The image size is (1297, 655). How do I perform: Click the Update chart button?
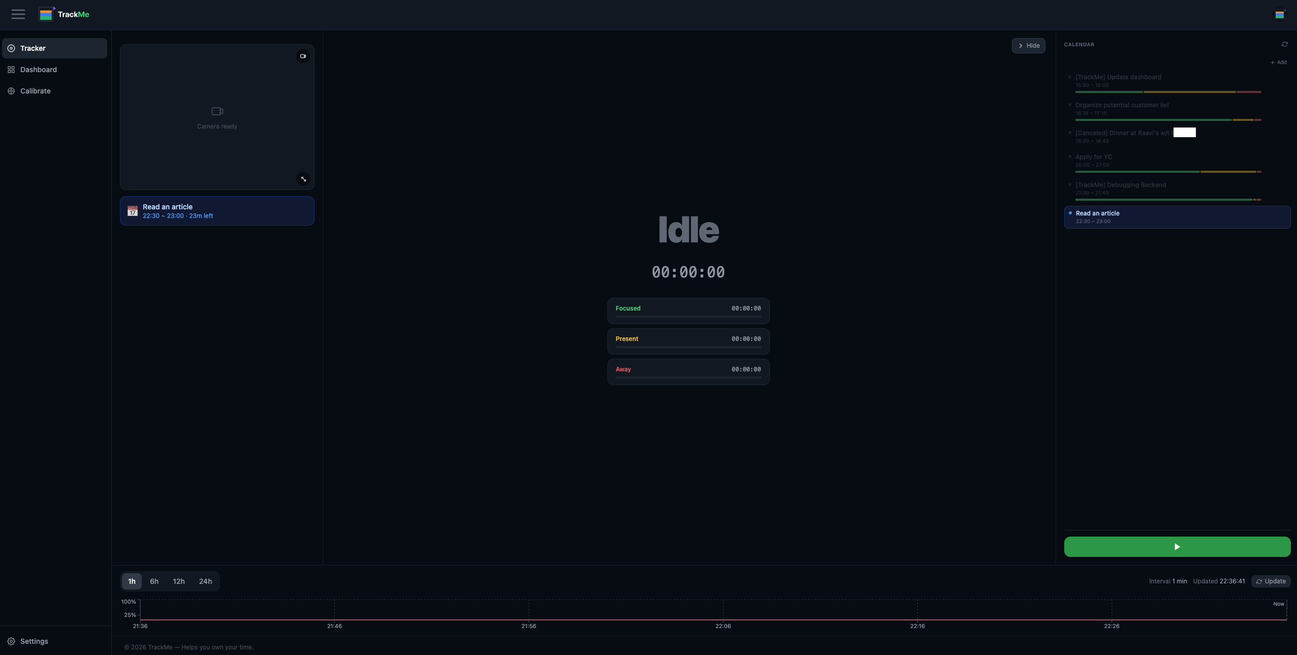[1271, 581]
